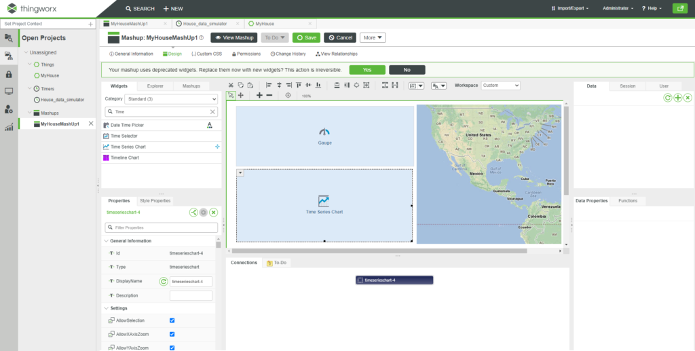
Task: Click the Filter Properties input field
Action: (162, 227)
